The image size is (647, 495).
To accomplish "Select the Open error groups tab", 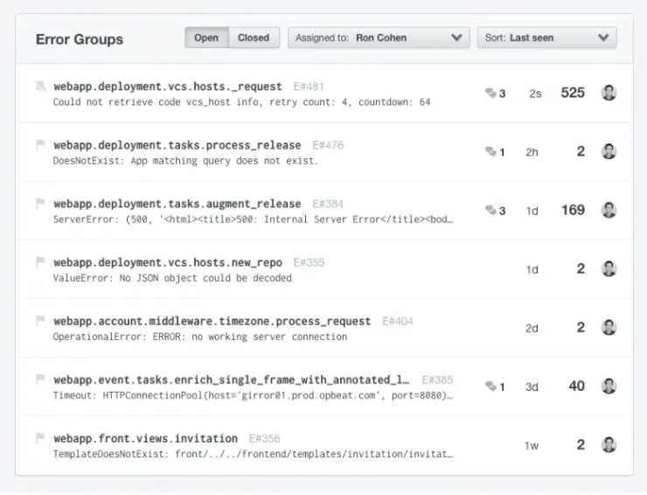I will [x=206, y=38].
